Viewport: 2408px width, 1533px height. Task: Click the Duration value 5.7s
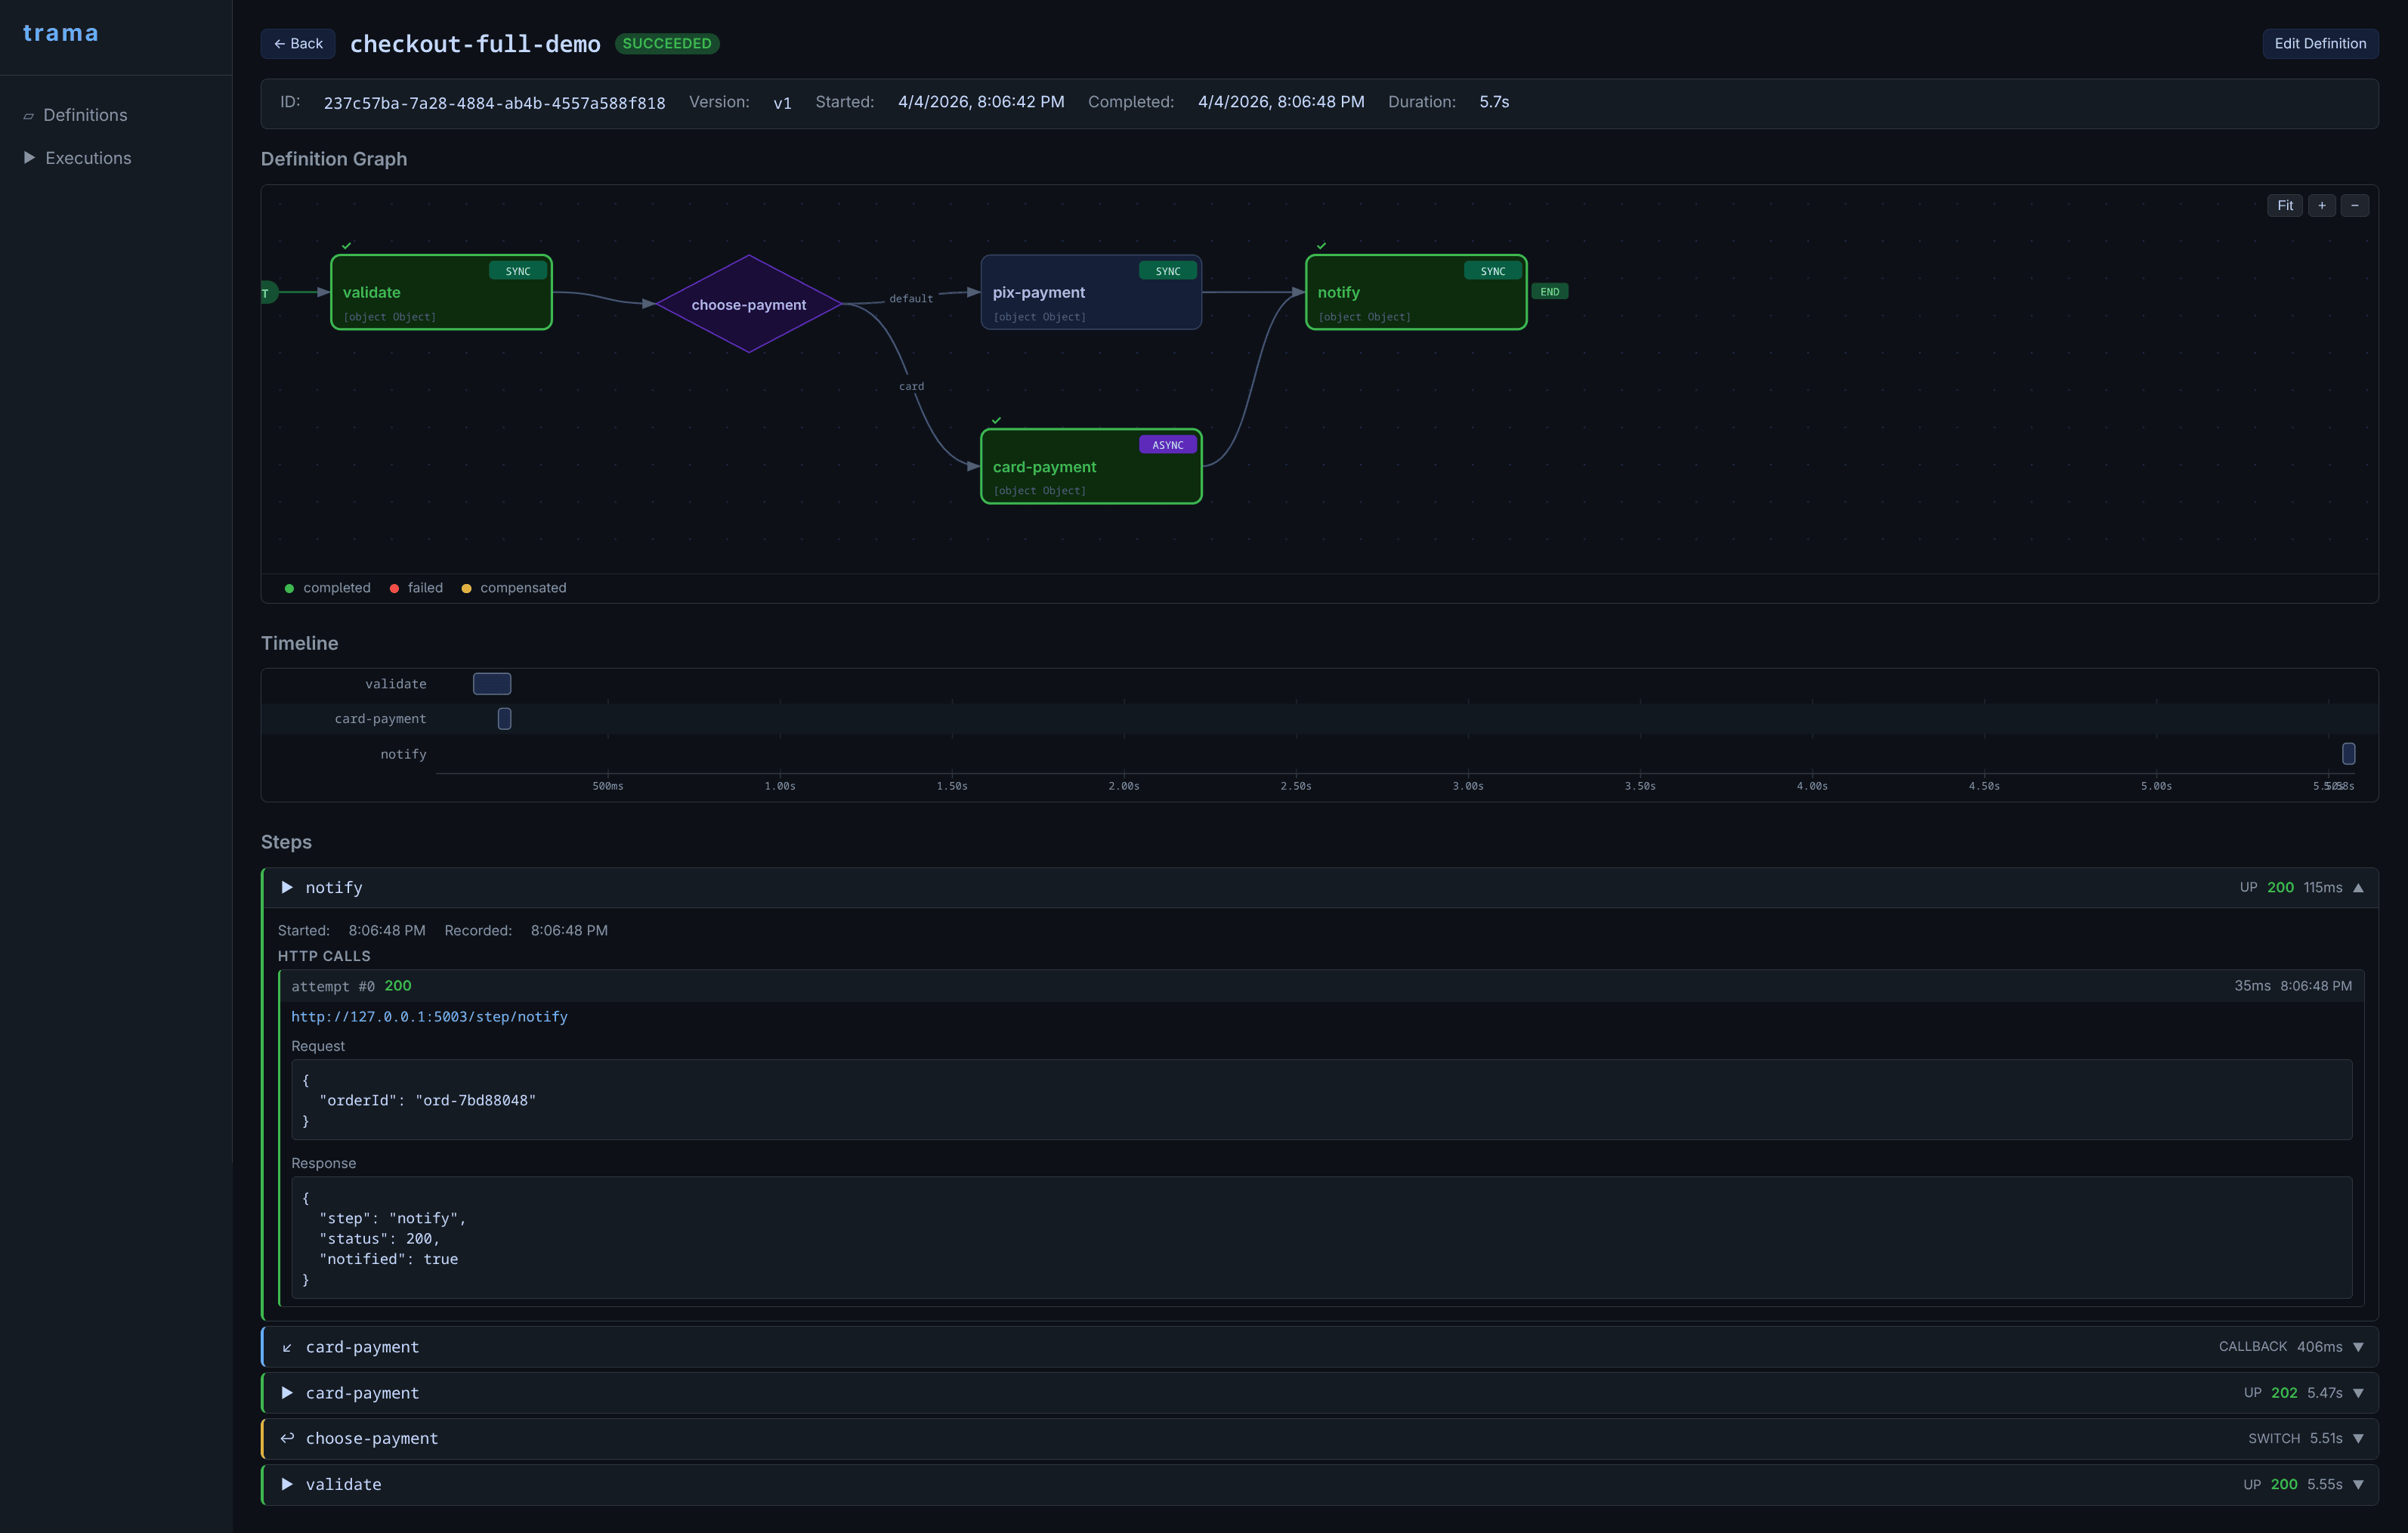coord(1494,102)
